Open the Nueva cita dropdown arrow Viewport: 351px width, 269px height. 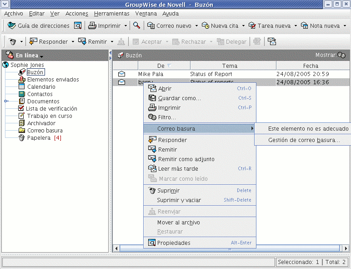pos(243,26)
